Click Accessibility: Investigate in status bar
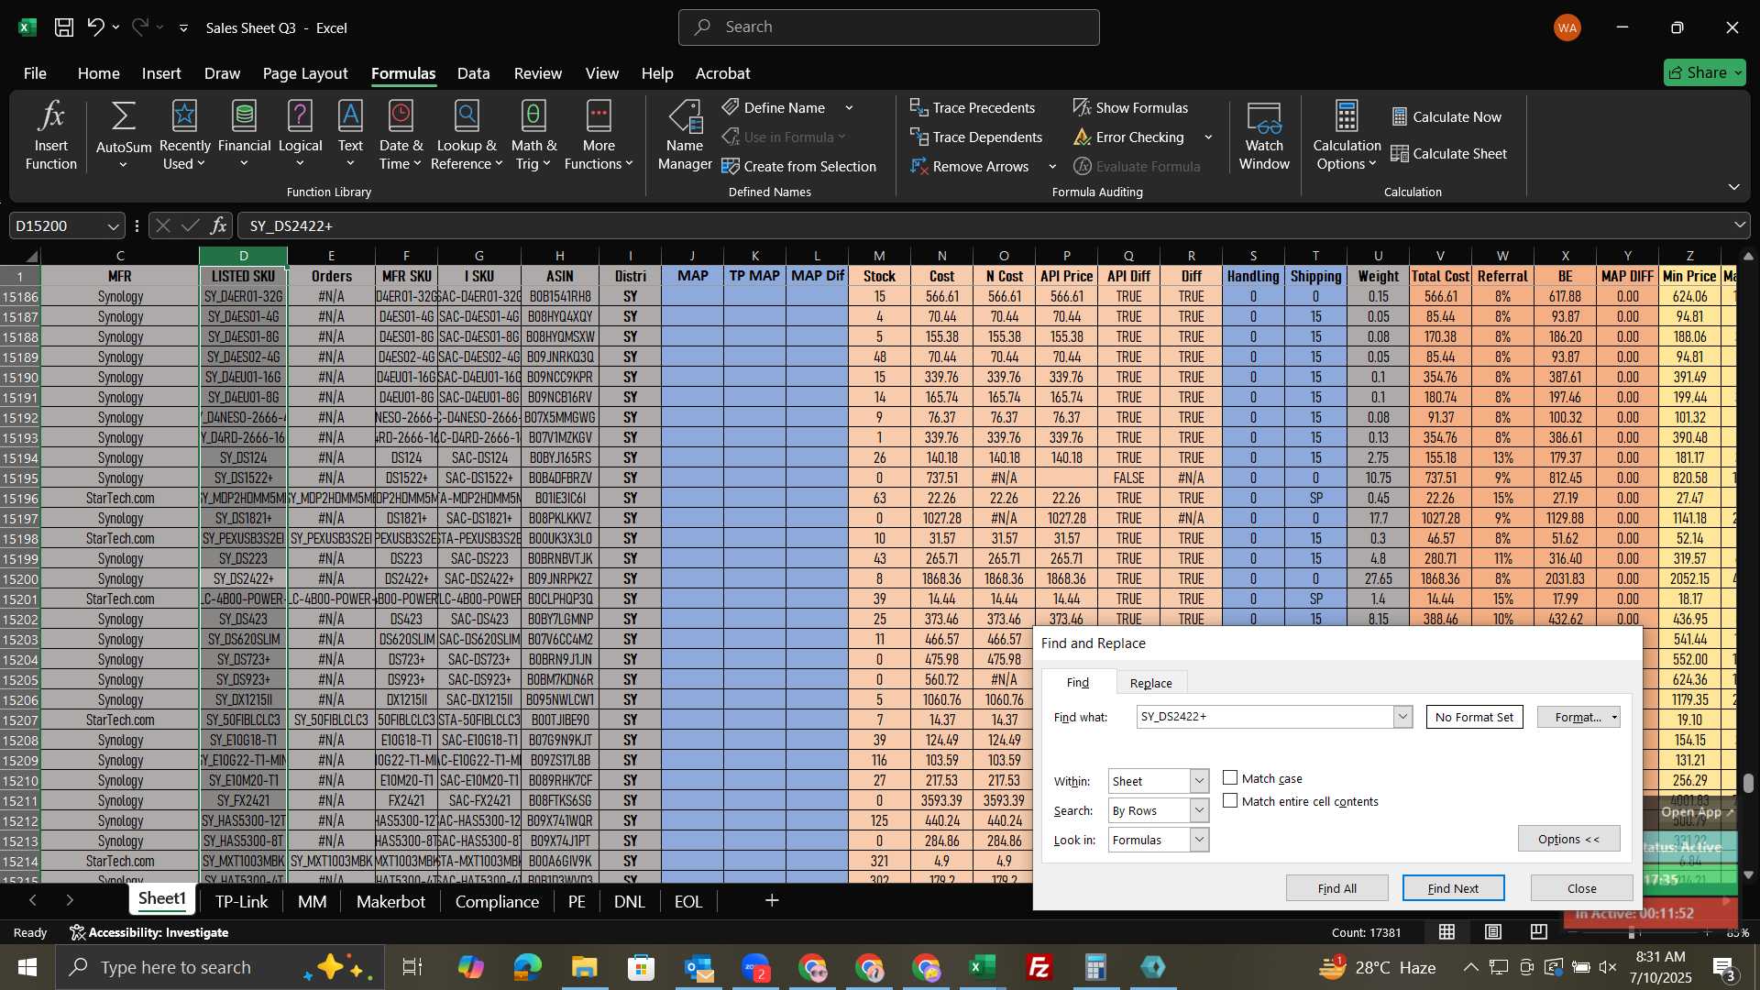Image resolution: width=1760 pixels, height=990 pixels. [149, 932]
